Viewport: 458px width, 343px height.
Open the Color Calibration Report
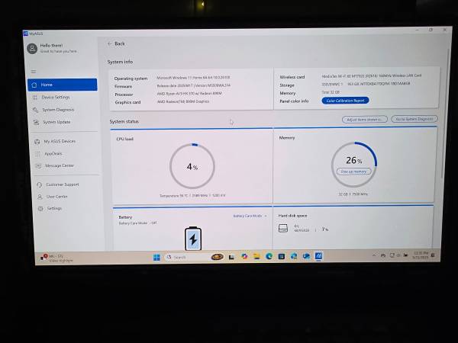347,101
